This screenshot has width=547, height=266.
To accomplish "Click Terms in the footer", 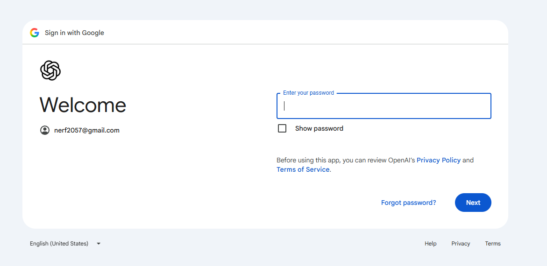I will click(492, 244).
